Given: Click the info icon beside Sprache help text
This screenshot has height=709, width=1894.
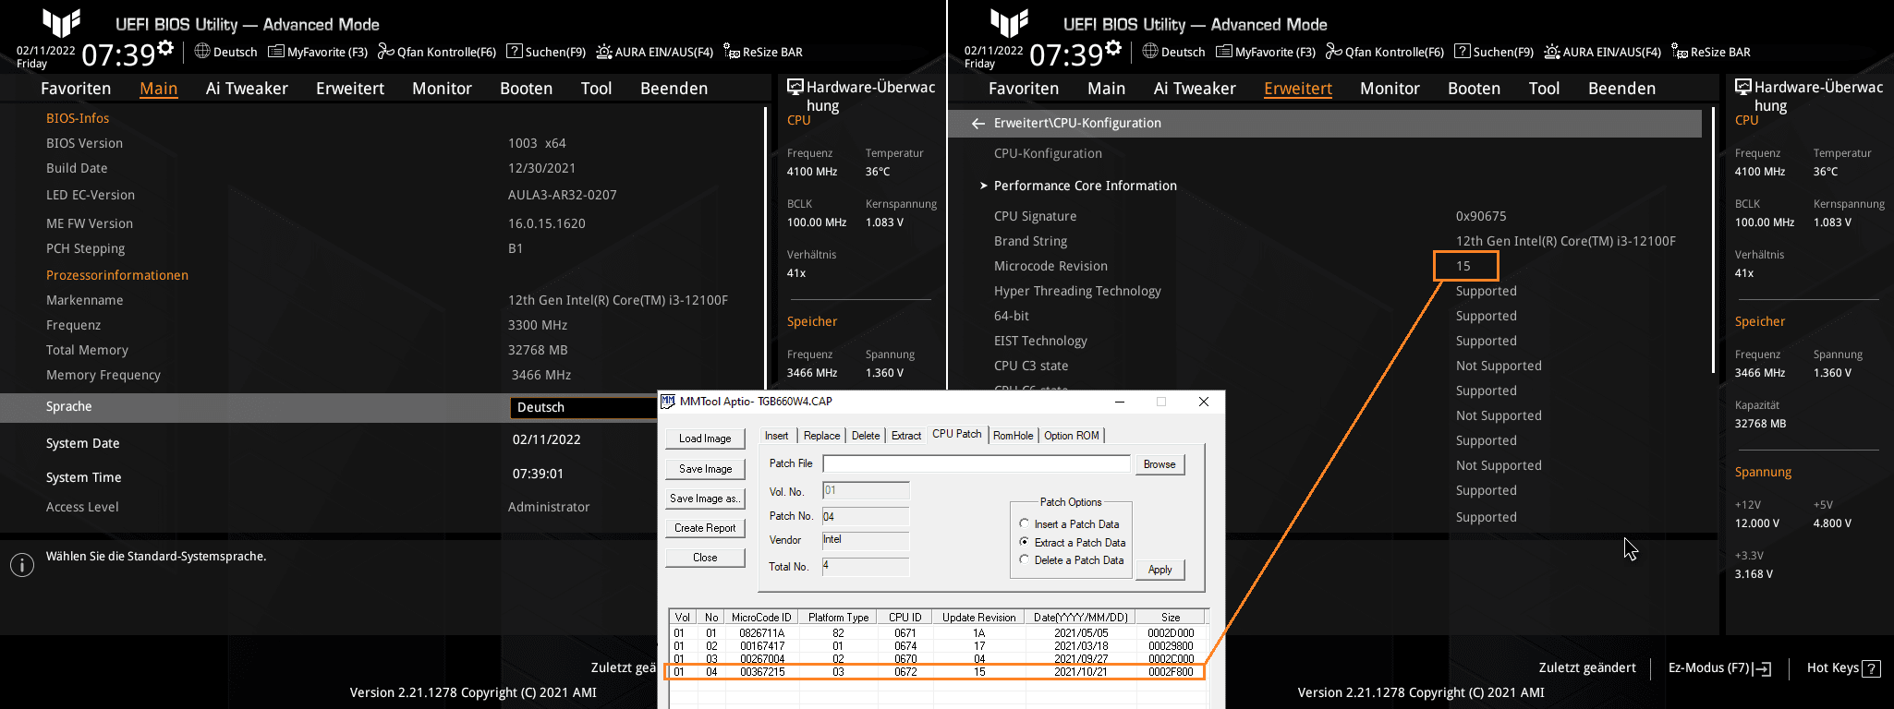Looking at the screenshot, I should (22, 565).
